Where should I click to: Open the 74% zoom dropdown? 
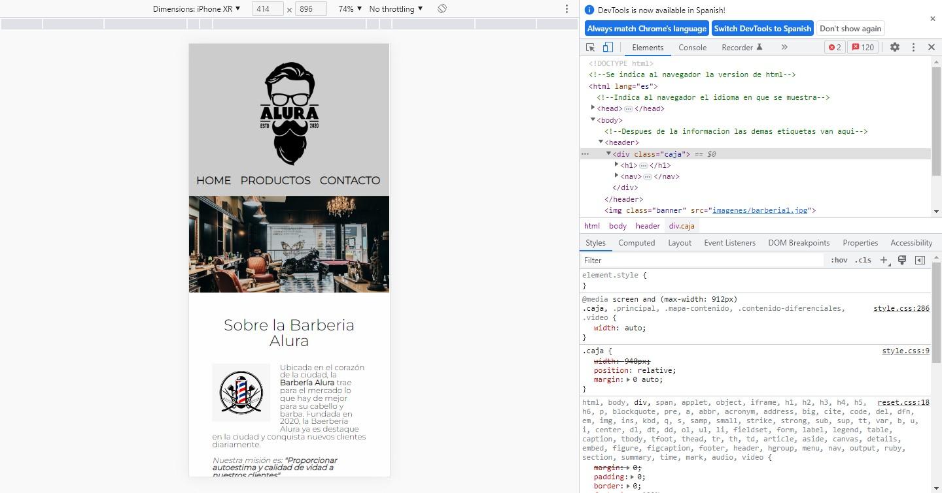pyautogui.click(x=350, y=9)
